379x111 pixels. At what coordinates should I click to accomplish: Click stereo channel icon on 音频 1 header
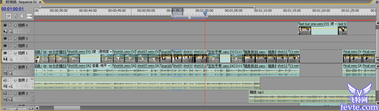click(32, 66)
